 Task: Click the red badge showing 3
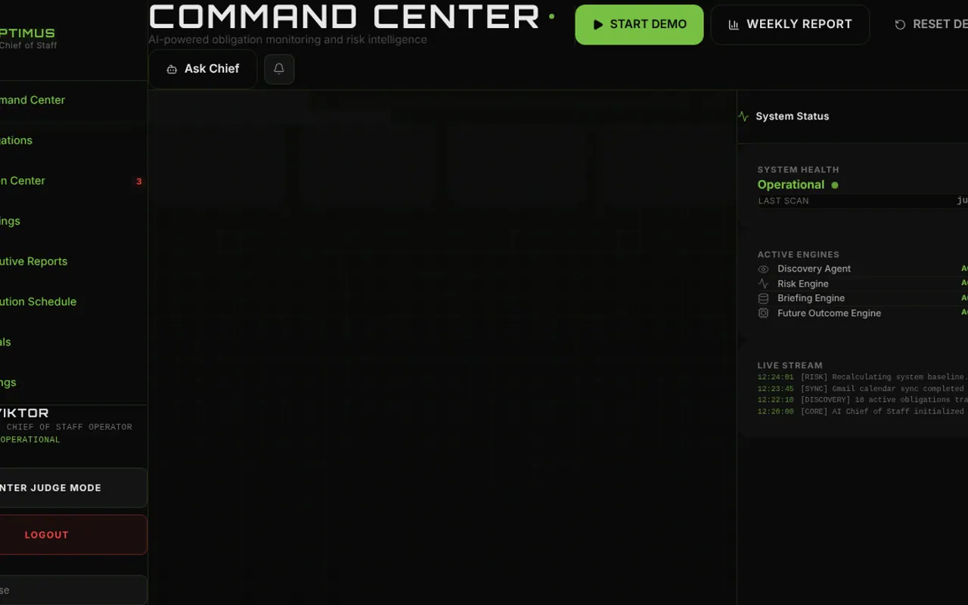pyautogui.click(x=138, y=181)
